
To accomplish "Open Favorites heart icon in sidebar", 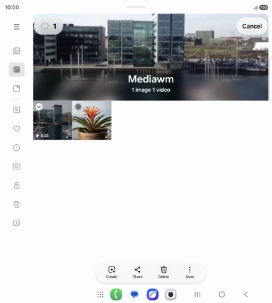I will coord(17,128).
